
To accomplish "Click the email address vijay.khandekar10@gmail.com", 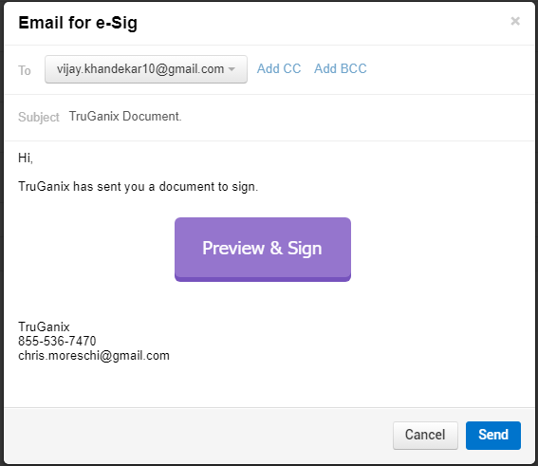I will click(x=140, y=69).
